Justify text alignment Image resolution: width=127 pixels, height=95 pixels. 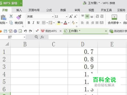pos(97,23)
